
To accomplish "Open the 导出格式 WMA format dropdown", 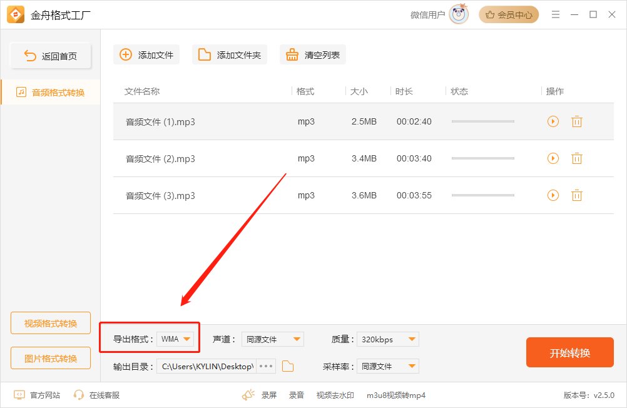I will tap(176, 338).
